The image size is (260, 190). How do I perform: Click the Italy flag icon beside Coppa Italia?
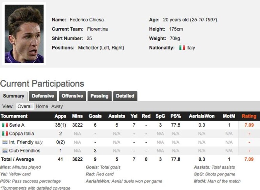coord(5,133)
